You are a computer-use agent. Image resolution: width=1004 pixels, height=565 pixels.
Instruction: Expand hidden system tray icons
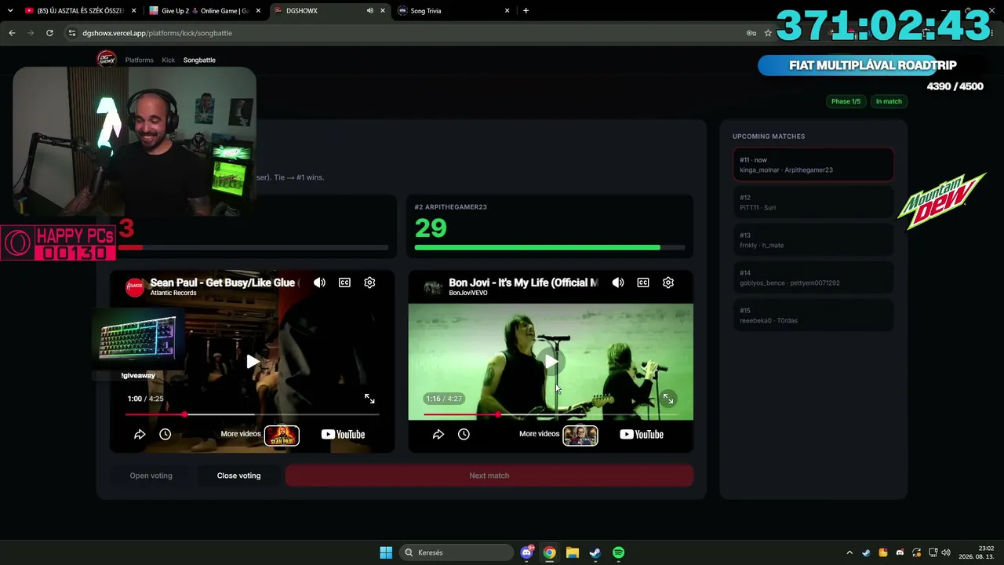click(x=849, y=552)
